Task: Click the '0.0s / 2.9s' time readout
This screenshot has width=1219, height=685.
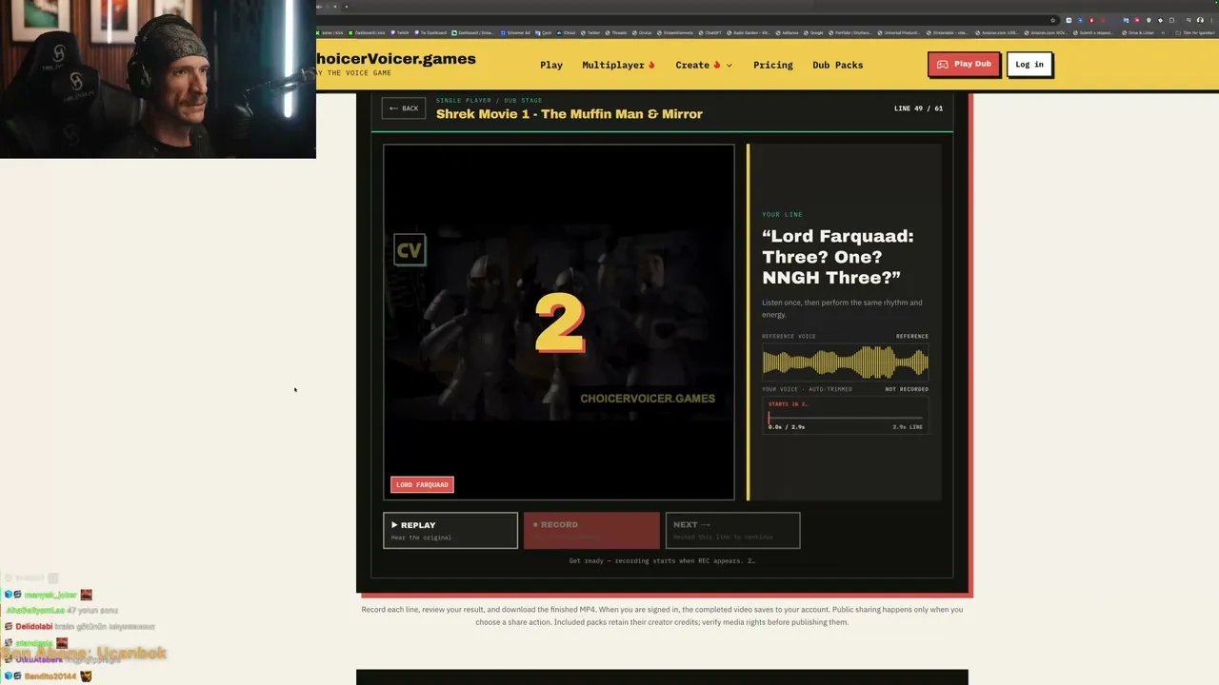Action: point(787,427)
